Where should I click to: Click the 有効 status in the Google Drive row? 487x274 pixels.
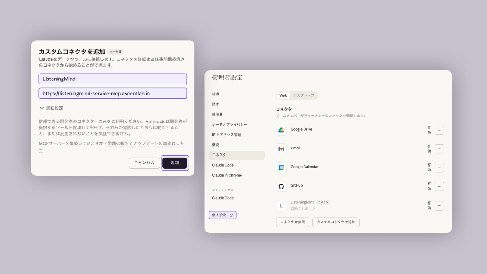[x=429, y=130]
